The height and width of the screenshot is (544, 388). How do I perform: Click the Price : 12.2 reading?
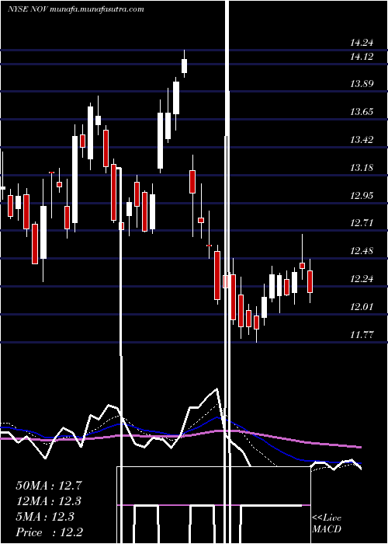tap(49, 532)
